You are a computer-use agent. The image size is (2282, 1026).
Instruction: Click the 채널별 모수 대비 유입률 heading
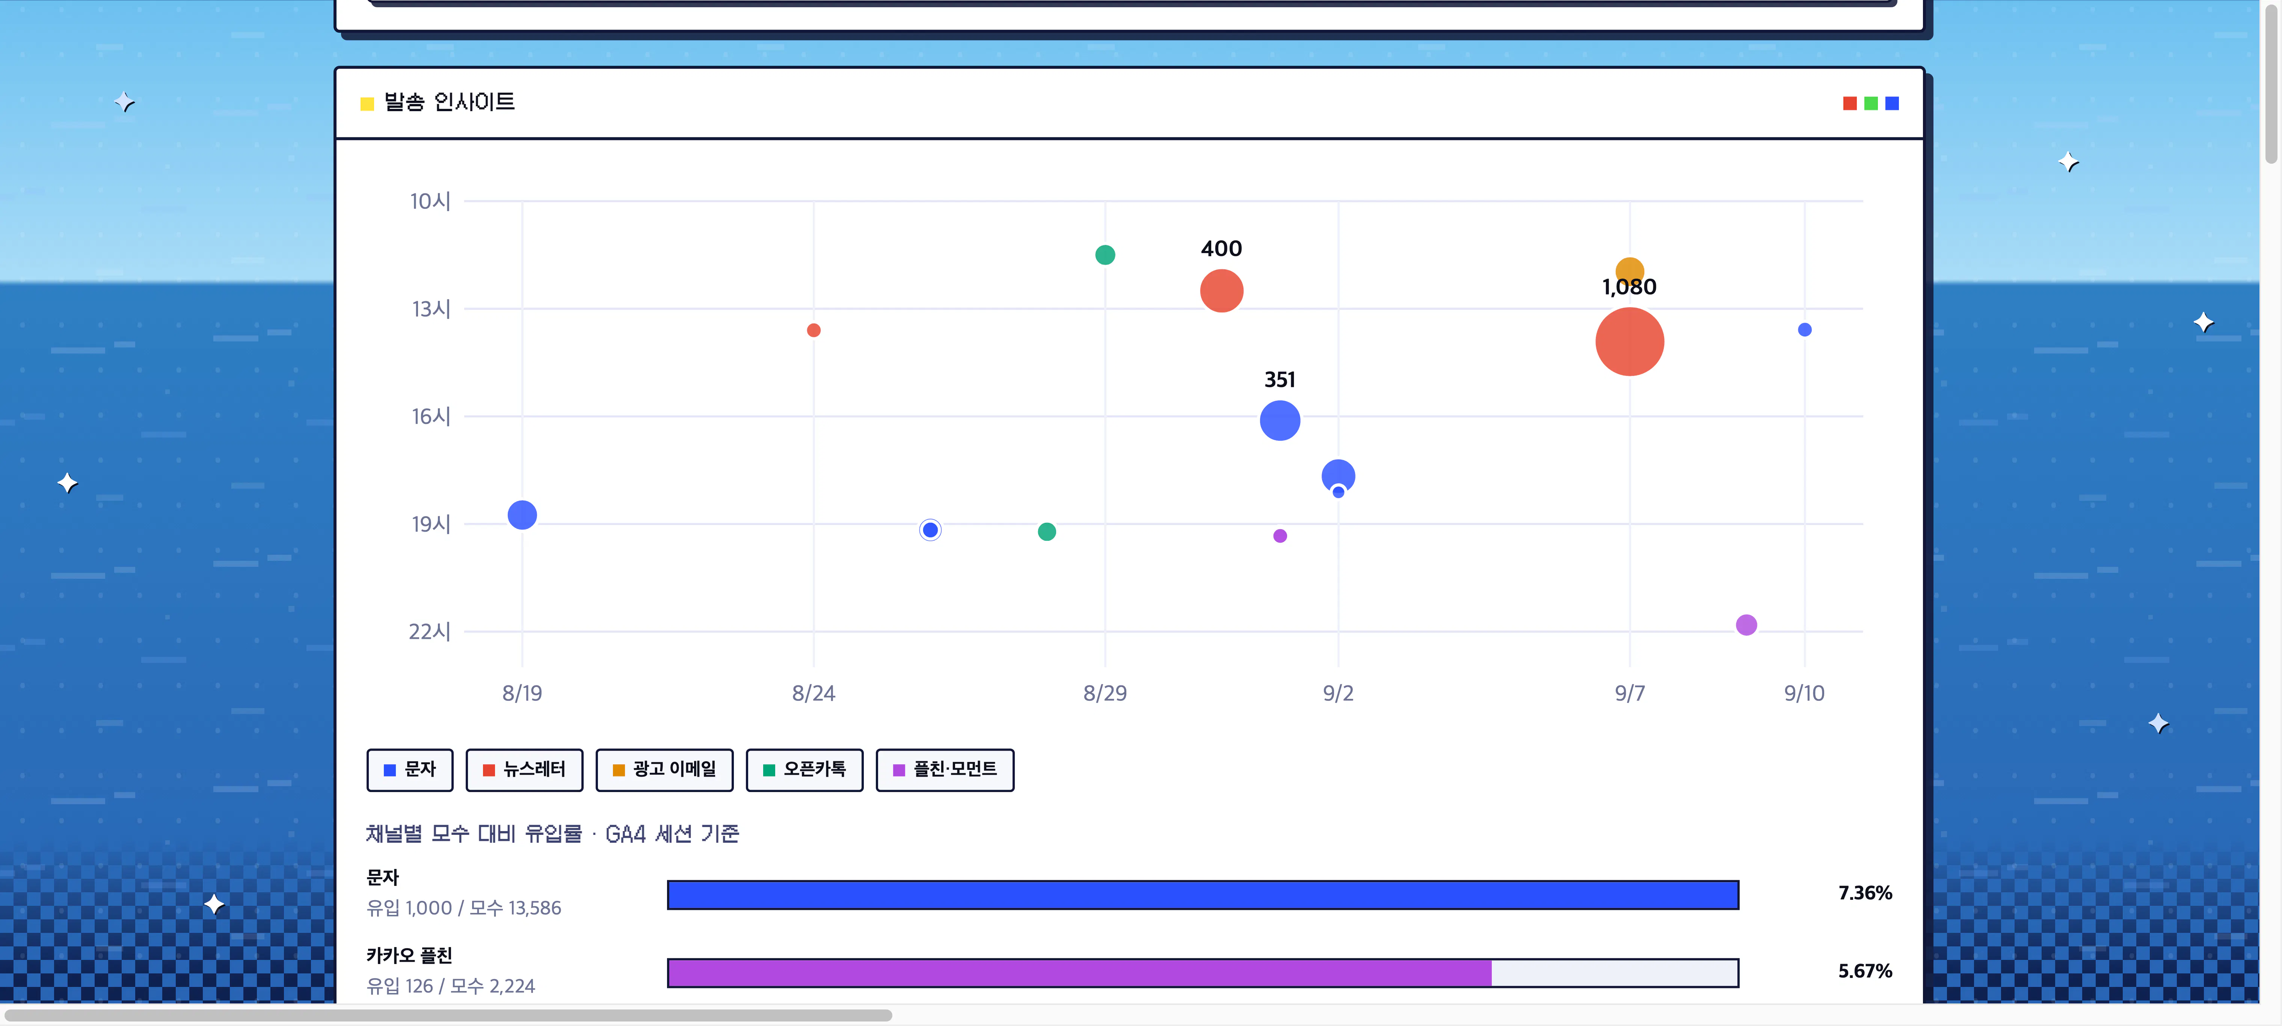pos(553,834)
